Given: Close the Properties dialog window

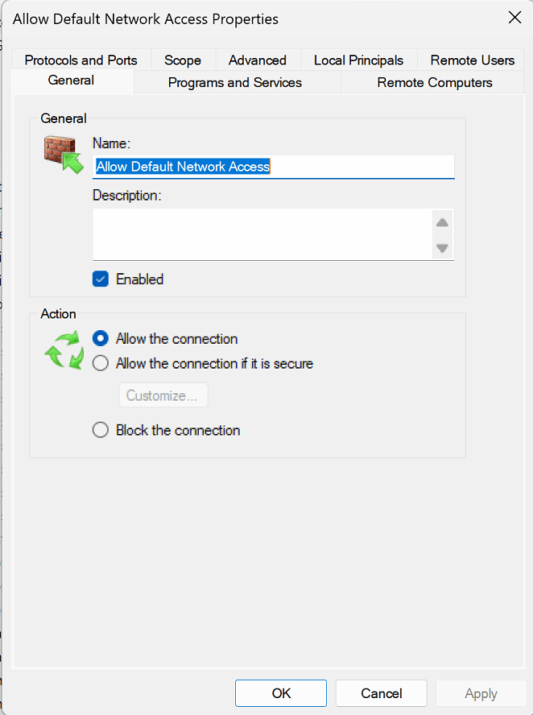Looking at the screenshot, I should point(514,18).
